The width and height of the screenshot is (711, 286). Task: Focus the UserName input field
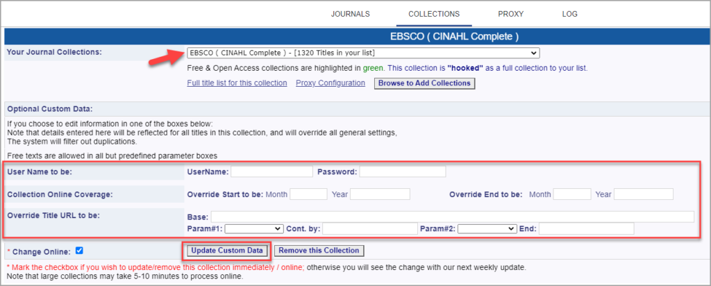[x=271, y=171]
